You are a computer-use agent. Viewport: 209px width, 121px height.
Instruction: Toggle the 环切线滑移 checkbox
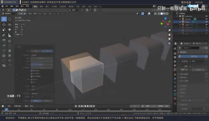click(x=32, y=76)
